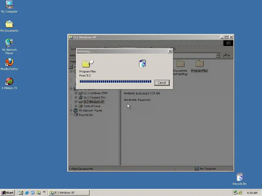Image resolution: width=262 pixels, height=196 pixels.
Task: Click the 4:39 AM taskbar clock
Action: (252, 193)
